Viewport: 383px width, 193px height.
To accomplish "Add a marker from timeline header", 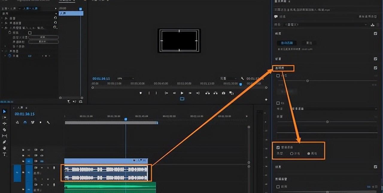I will pyautogui.click(x=40, y=122).
